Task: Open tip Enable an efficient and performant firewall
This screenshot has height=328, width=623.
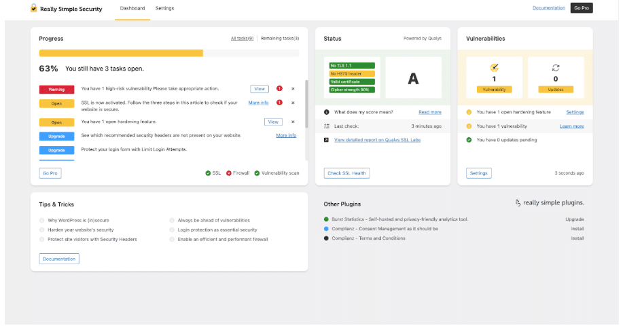Action: click(x=223, y=240)
